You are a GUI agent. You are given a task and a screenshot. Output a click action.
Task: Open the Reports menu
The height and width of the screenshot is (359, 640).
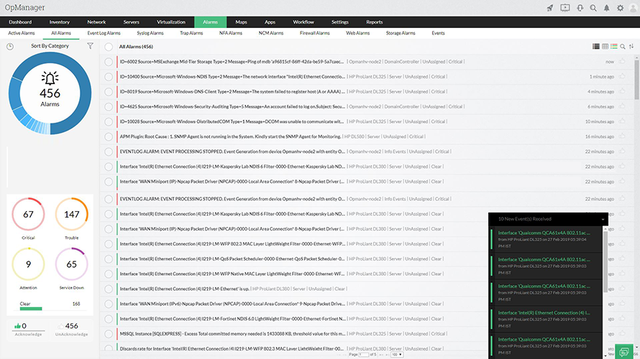point(374,22)
